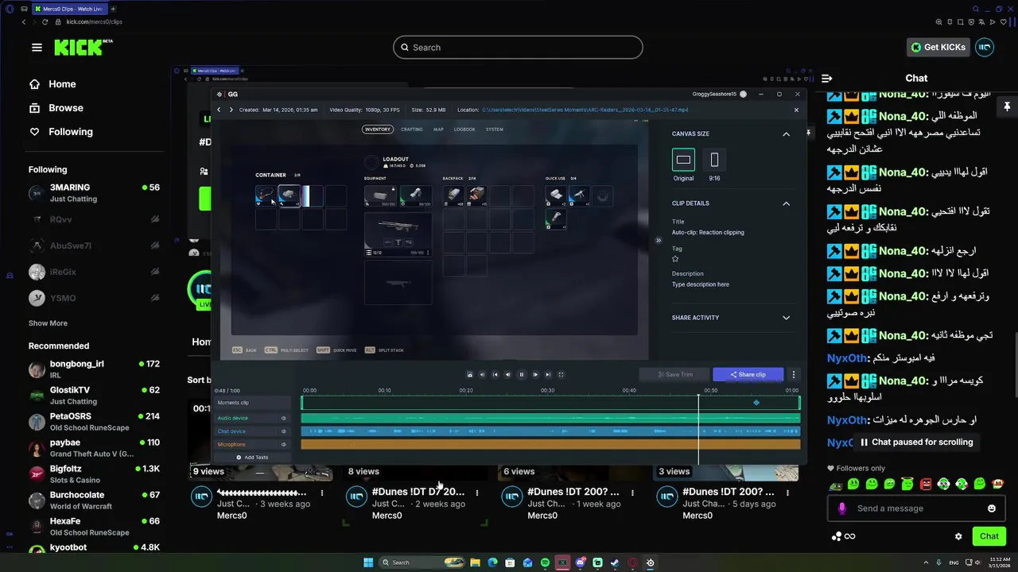
Task: Open 3MARING followed channel
Action: point(94,193)
